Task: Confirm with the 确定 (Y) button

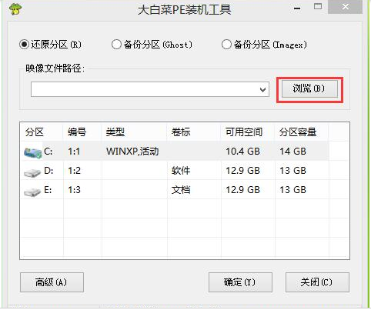Action: tap(240, 282)
